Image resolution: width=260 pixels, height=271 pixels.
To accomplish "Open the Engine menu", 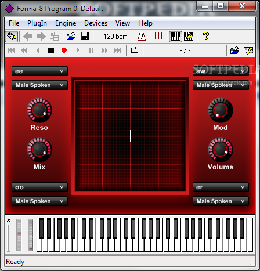I will point(66,23).
